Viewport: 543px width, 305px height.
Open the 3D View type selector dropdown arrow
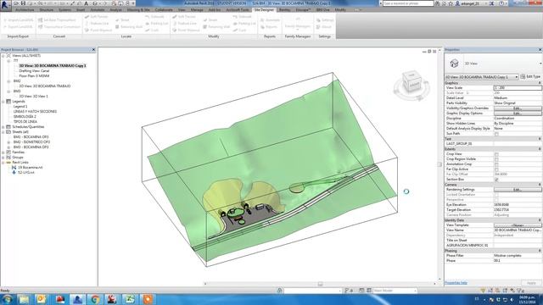click(x=540, y=64)
